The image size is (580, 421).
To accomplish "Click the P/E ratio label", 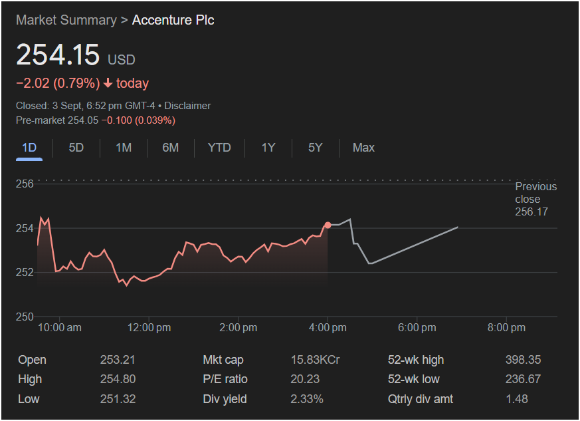I will 225,379.
